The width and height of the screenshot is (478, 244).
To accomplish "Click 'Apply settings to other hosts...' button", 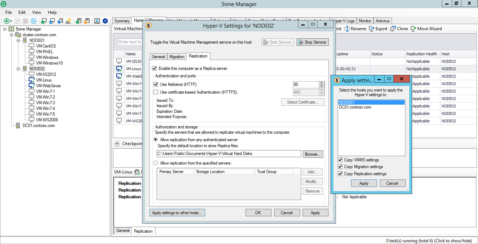I will click(177, 213).
